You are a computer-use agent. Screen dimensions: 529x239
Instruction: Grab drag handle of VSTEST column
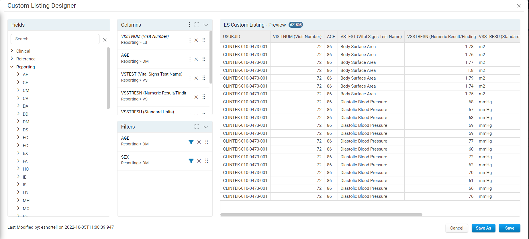[204, 78]
